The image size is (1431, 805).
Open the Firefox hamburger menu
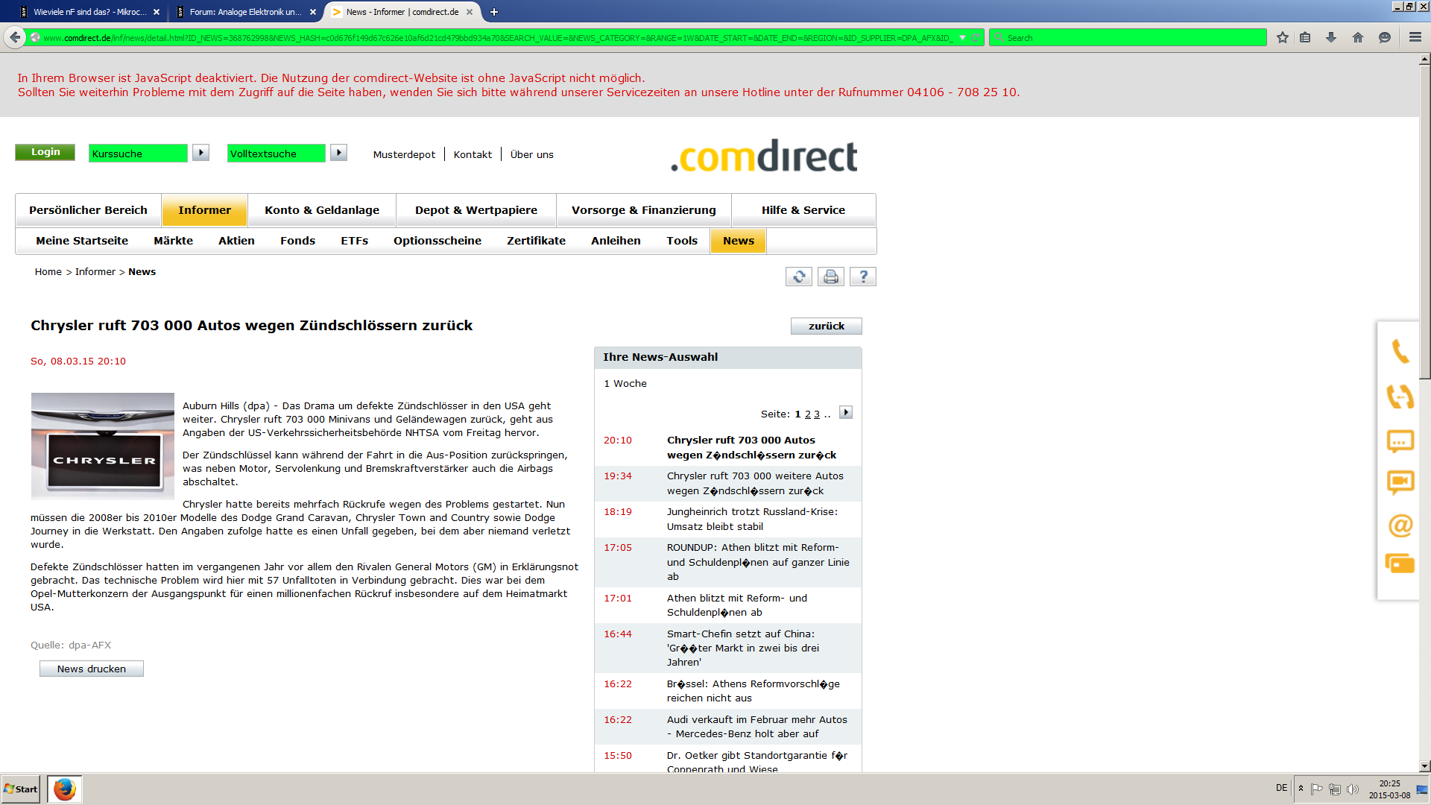[1415, 37]
